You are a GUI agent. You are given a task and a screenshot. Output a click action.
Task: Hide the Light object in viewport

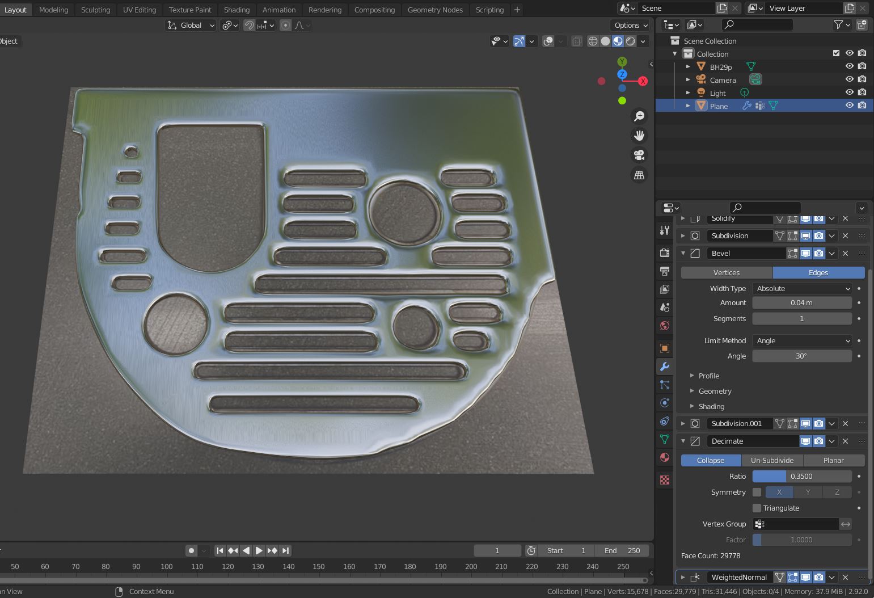tap(849, 92)
